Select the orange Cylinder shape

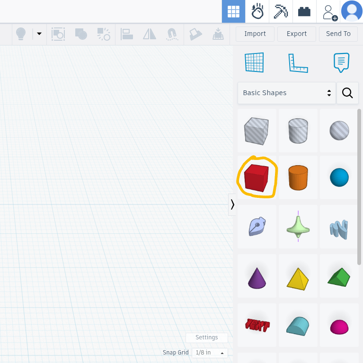pyautogui.click(x=298, y=178)
